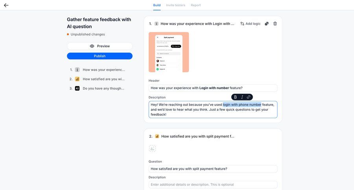Select 'Do you have any thoughts' in sidebar
This screenshot has height=190, width=354.
click(x=104, y=88)
